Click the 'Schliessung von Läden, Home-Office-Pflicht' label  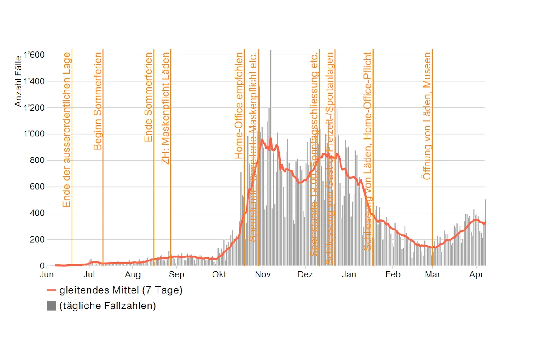(x=368, y=151)
